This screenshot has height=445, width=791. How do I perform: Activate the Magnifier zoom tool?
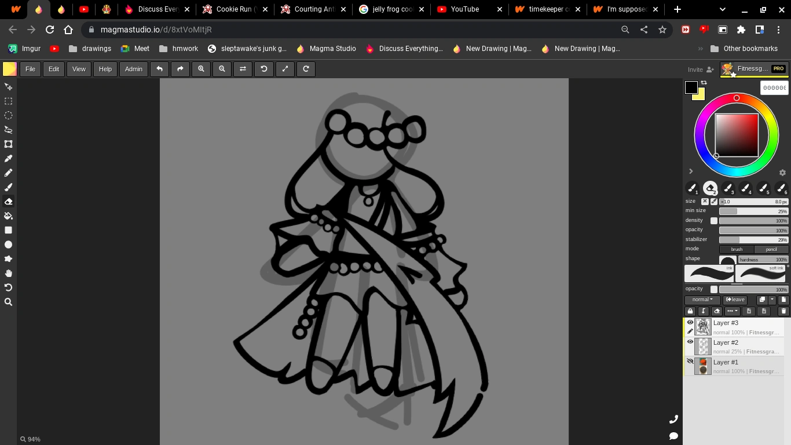[8, 301]
